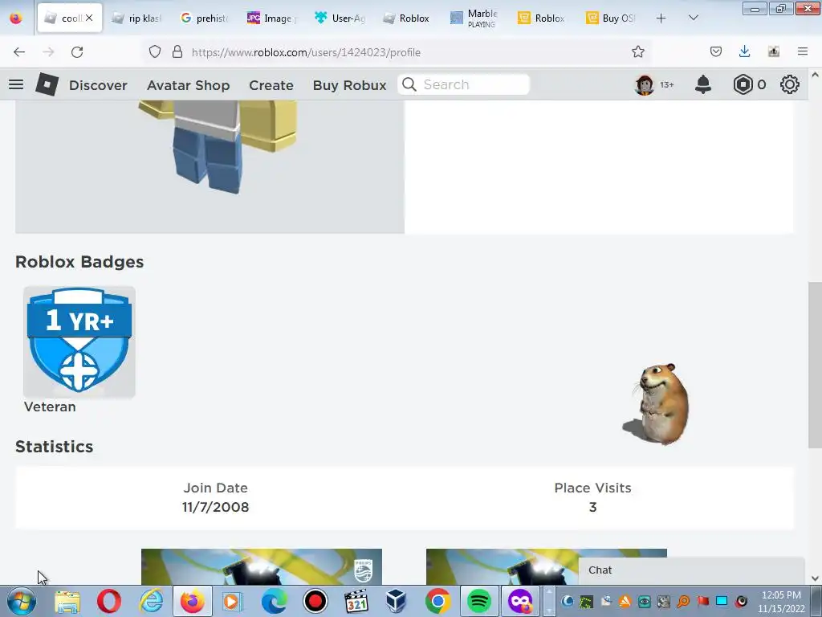Open the Windows Start menu
Screen dimensions: 822x617
tap(22, 601)
